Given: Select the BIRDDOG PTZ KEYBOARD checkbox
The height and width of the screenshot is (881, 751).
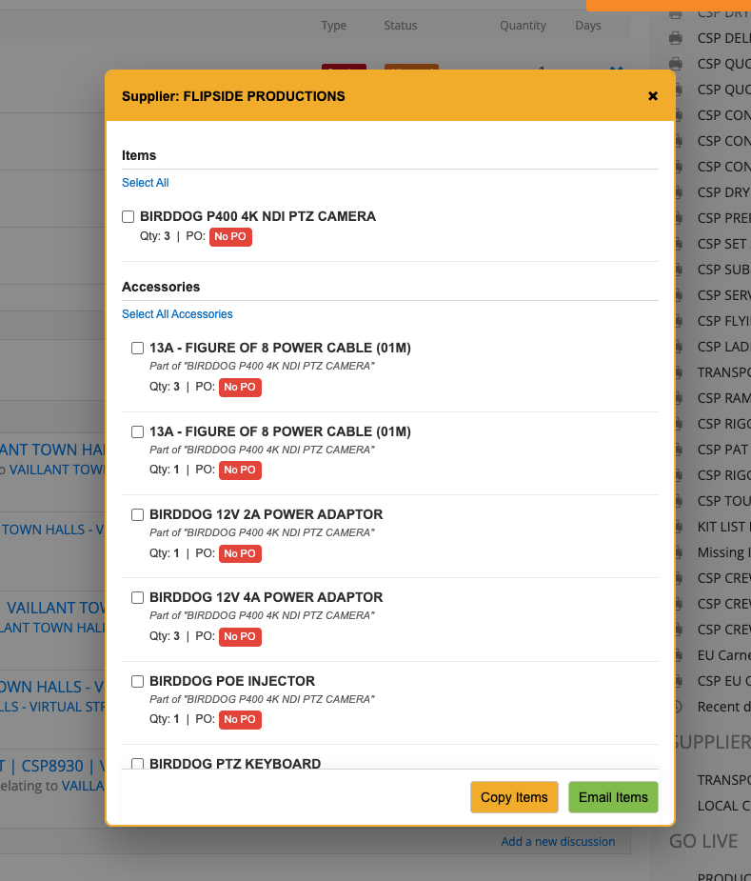Looking at the screenshot, I should coord(138,763).
